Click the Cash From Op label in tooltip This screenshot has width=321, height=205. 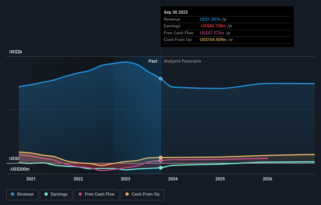click(x=178, y=40)
